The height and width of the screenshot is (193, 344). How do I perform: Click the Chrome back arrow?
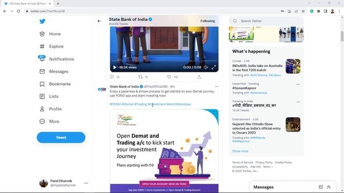(5, 11)
